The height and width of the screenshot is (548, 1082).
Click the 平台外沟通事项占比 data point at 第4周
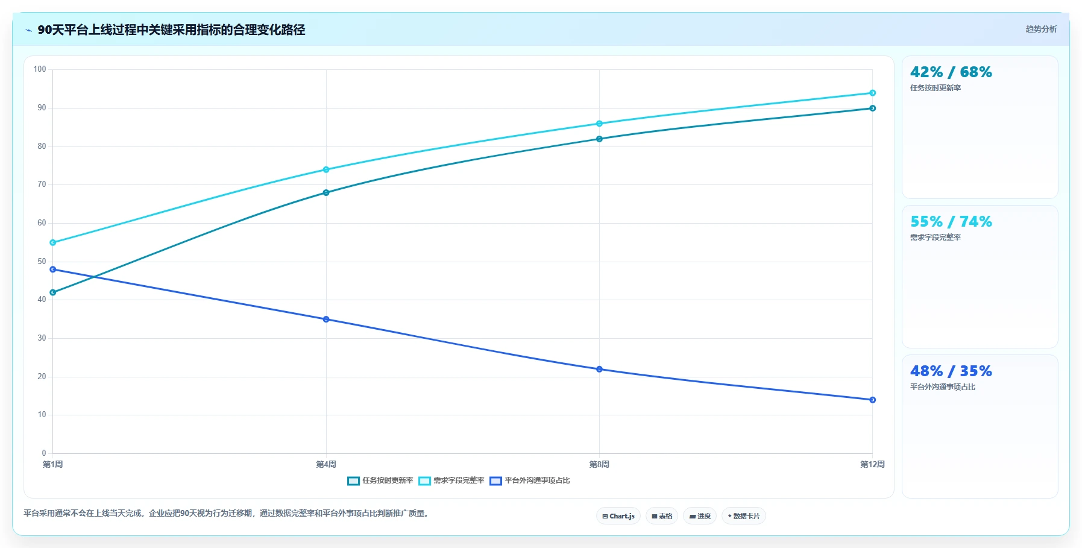click(326, 320)
